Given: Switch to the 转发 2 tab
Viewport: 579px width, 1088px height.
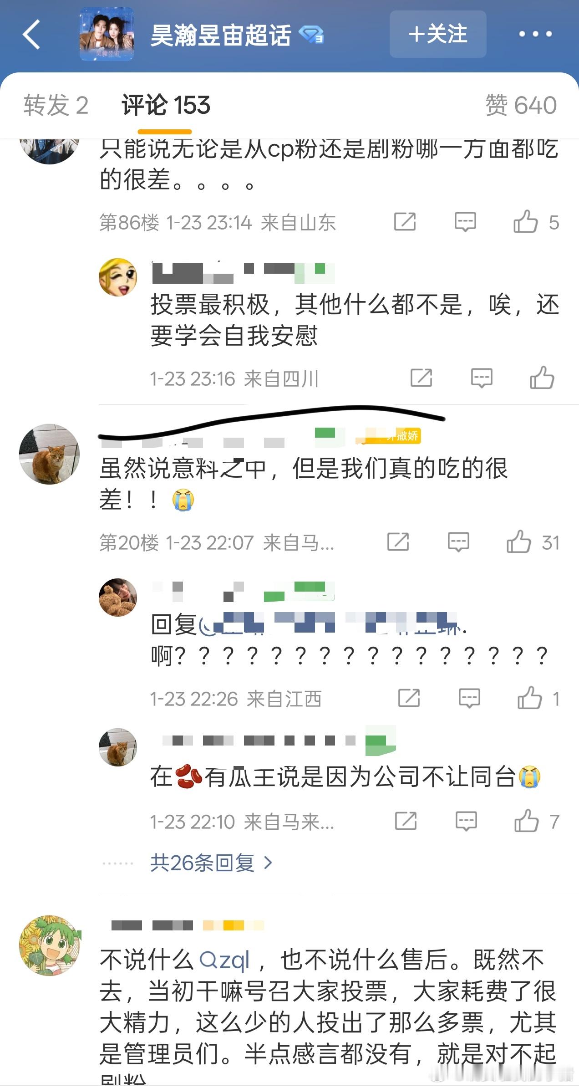Looking at the screenshot, I should 56,105.
